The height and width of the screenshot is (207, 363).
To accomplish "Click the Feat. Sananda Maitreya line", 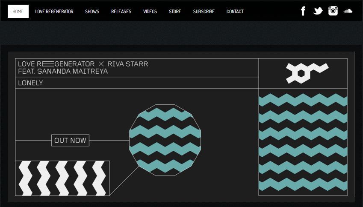I will tap(63, 71).
